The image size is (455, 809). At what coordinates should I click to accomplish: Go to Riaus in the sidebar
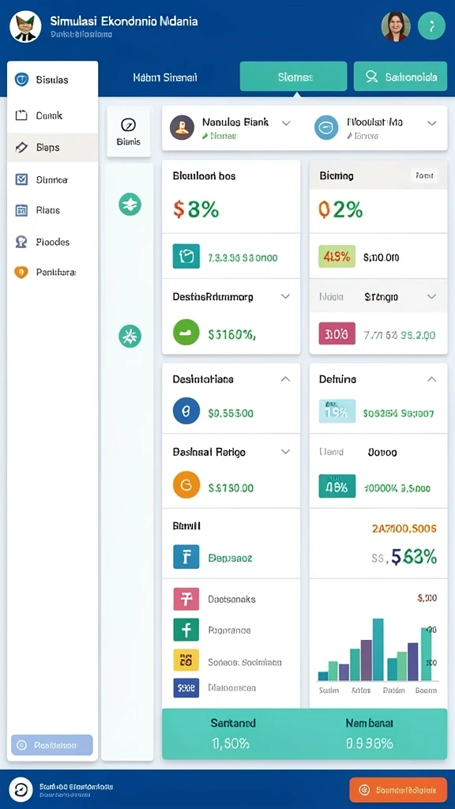[x=52, y=210]
